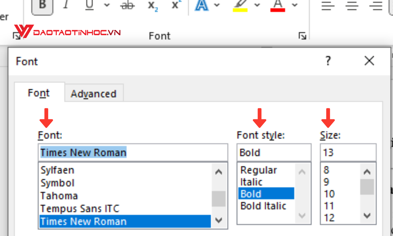Apply red font color
The image size is (393, 236).
277,6
